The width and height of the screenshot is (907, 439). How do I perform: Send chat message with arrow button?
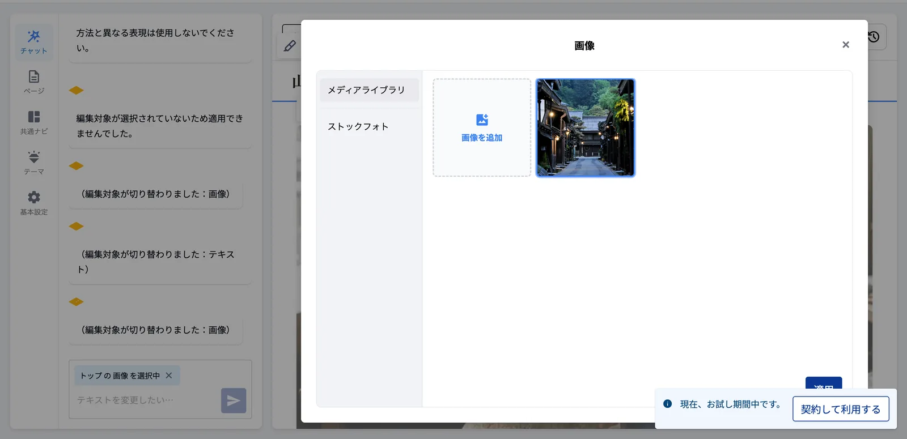(234, 400)
